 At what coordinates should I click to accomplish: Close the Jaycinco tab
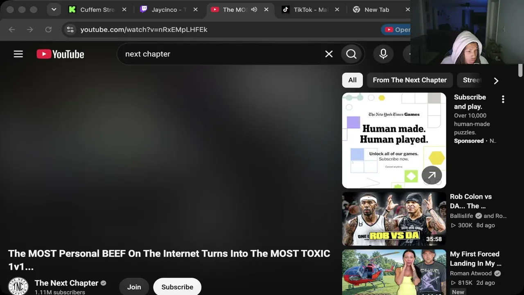point(196,9)
